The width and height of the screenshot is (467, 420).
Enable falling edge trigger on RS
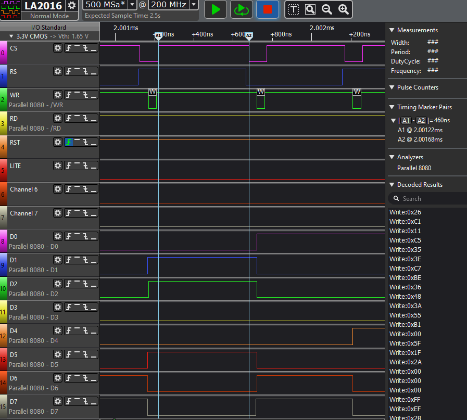[x=85, y=71]
